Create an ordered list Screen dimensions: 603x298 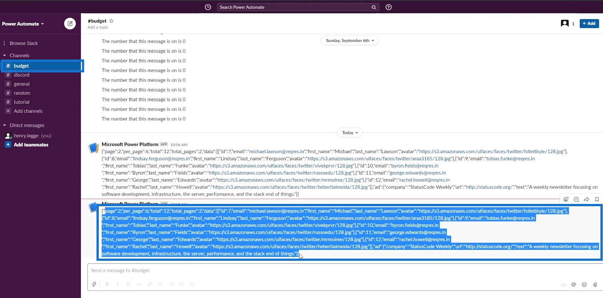160,284
